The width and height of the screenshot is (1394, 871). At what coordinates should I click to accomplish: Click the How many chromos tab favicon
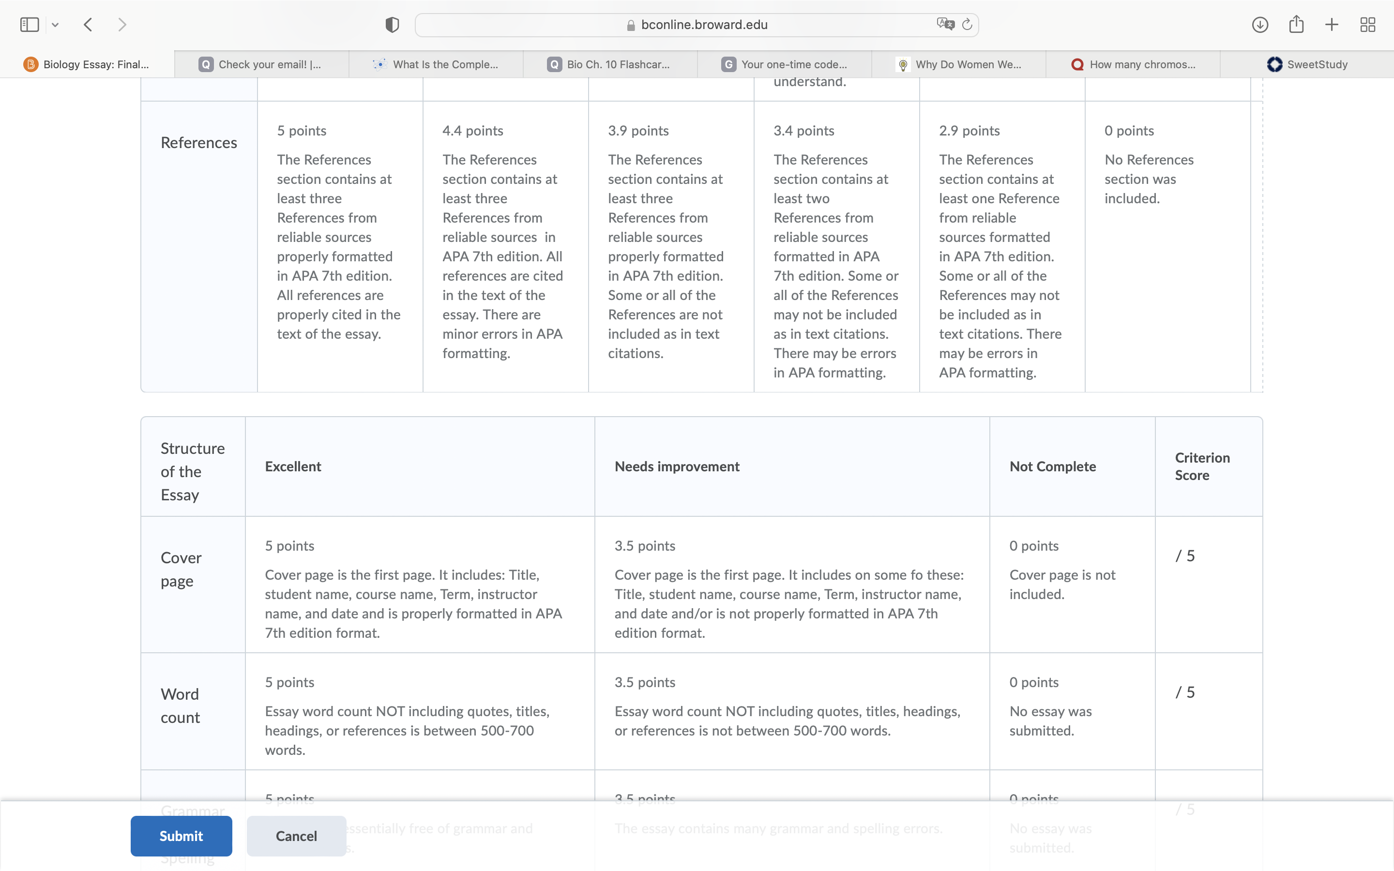[x=1077, y=64]
